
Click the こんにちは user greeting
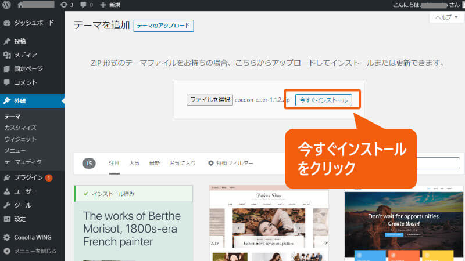click(426, 5)
